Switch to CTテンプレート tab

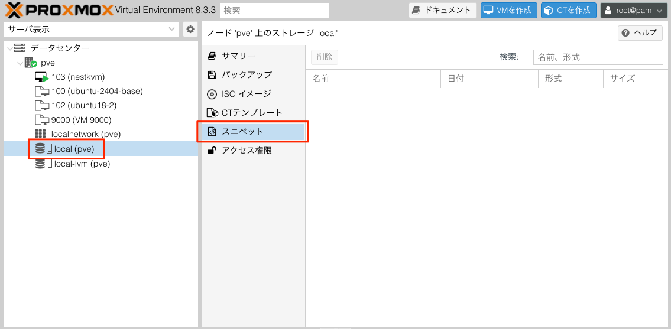click(254, 113)
